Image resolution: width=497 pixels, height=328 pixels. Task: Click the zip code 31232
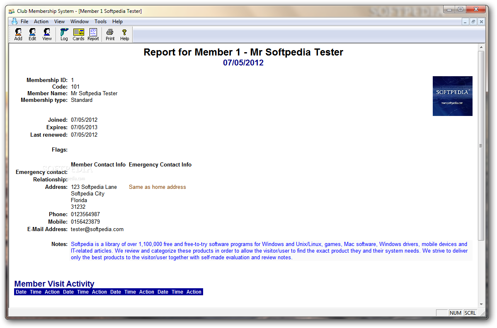[78, 207]
